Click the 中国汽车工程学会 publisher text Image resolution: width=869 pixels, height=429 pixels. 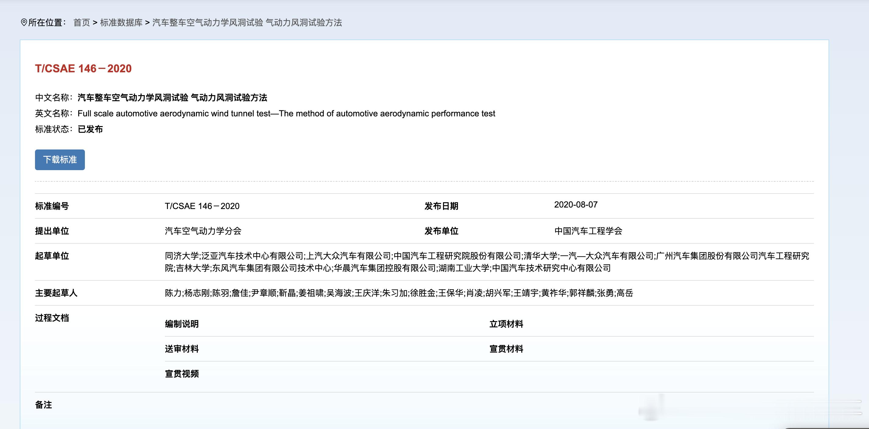[588, 231]
